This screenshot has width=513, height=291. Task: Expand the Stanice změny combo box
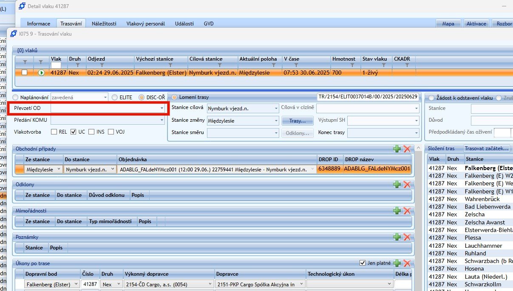tap(275, 121)
